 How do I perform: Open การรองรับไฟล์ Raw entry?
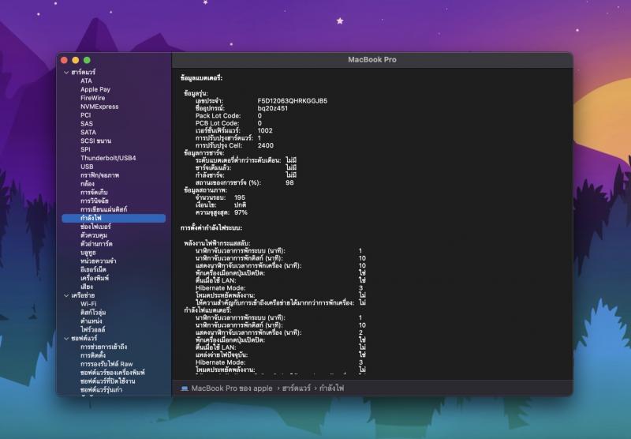(106, 364)
